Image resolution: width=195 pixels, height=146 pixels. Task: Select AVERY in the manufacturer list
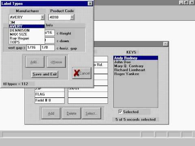click(27, 26)
